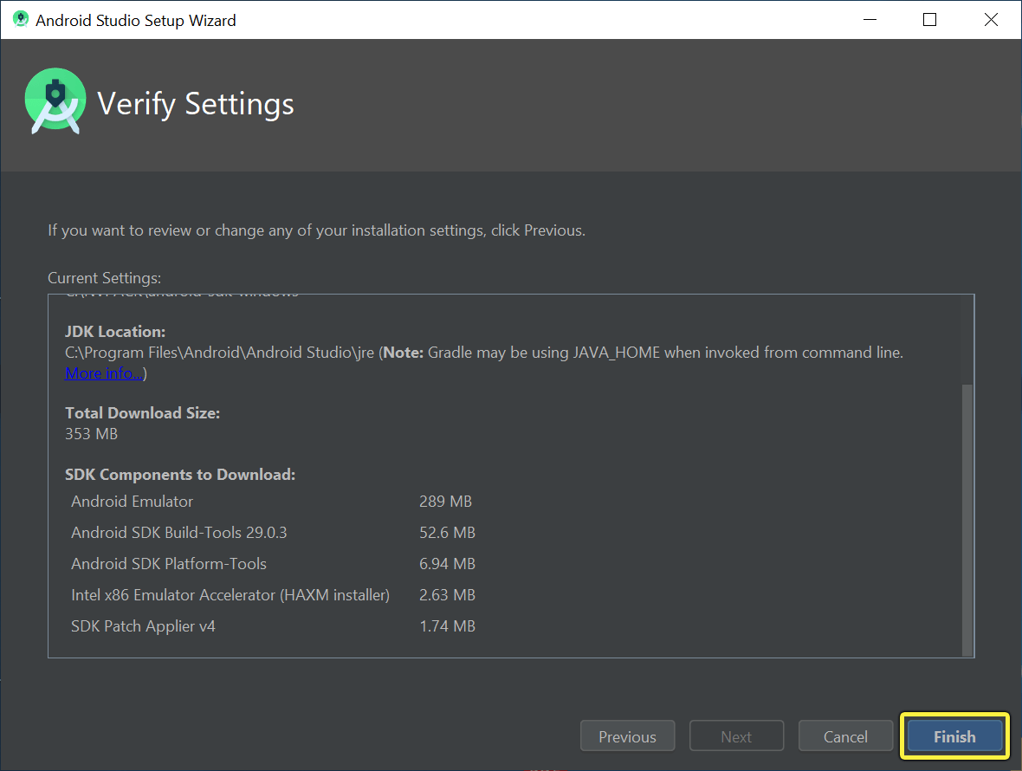The image size is (1022, 771).
Task: Select the SDK Patch Applier v4 entry
Action: coord(143,625)
